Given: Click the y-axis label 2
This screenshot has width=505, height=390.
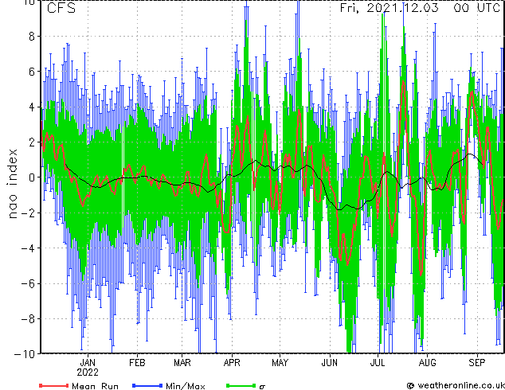Looking at the screenshot, I should pyautogui.click(x=32, y=142).
